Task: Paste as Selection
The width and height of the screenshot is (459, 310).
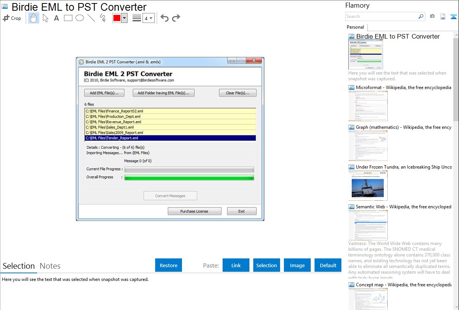Action: click(x=267, y=265)
